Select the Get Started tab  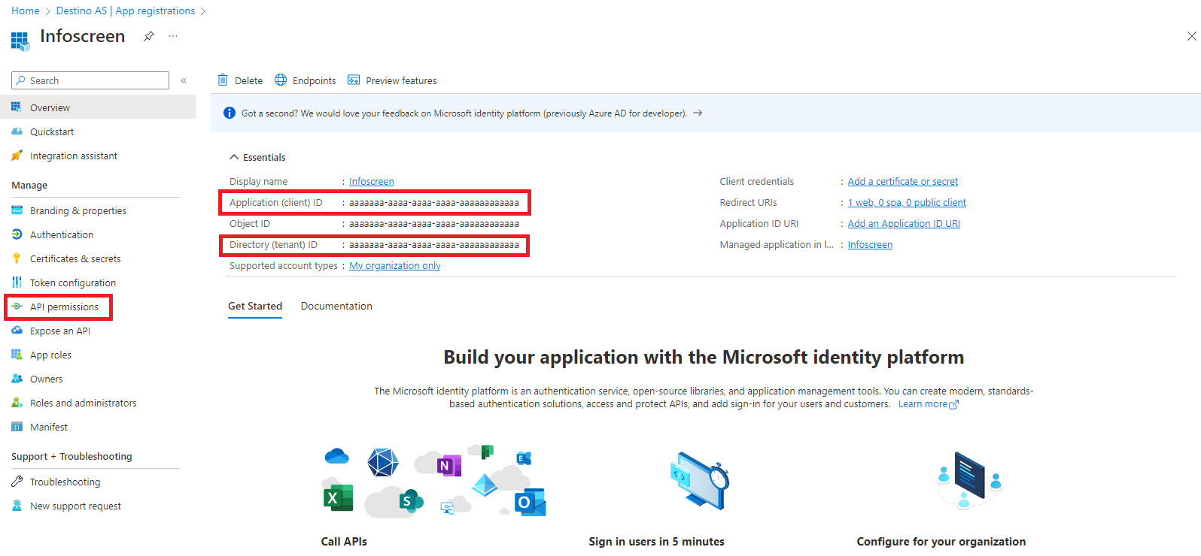coord(255,306)
